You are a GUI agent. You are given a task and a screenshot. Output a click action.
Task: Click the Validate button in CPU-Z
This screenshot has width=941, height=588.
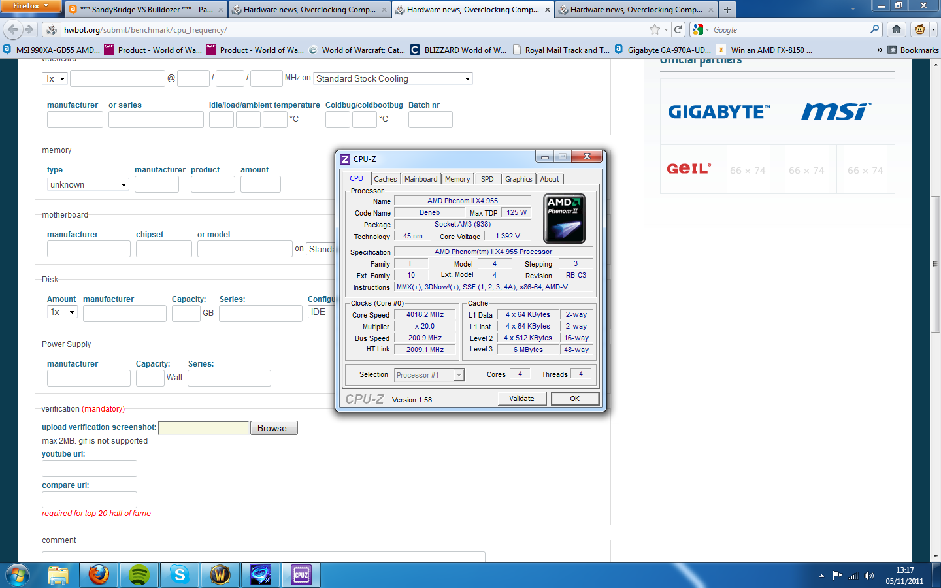point(521,399)
